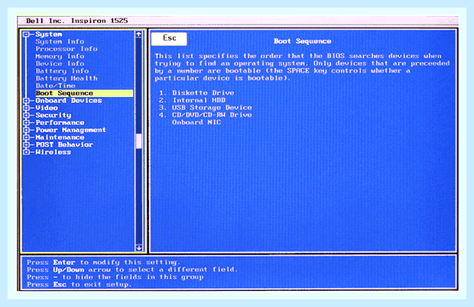The width and height of the screenshot is (474, 307).
Task: Select Processor Info entry
Action: [67, 49]
